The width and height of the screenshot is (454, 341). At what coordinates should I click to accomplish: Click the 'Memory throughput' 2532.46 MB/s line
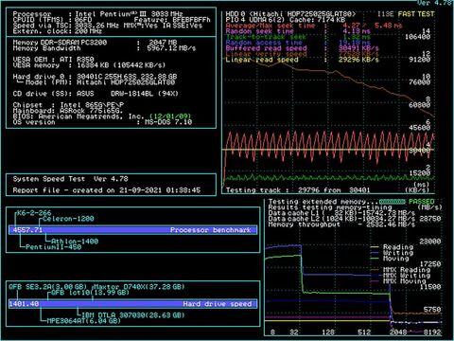coord(341,224)
